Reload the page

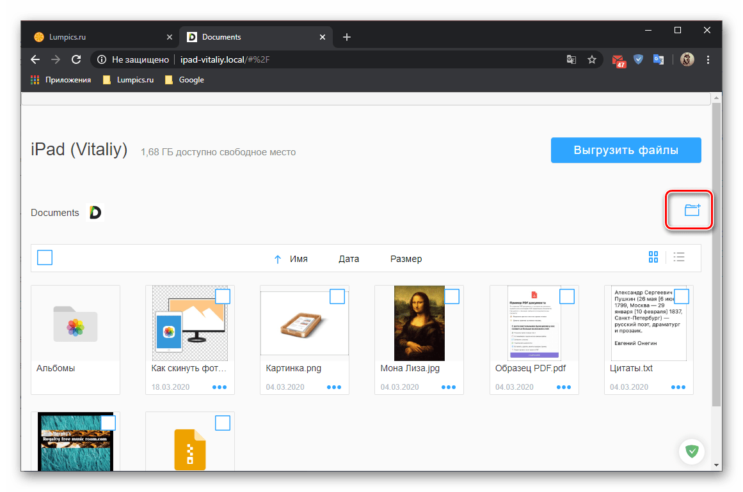pos(76,59)
